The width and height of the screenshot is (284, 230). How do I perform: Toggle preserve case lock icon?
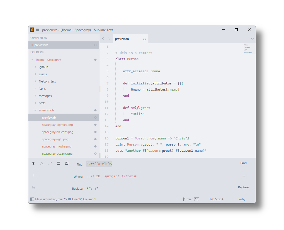point(34,187)
